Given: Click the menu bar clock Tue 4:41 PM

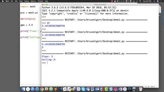Looking at the screenshot, I should (x=147, y=1).
